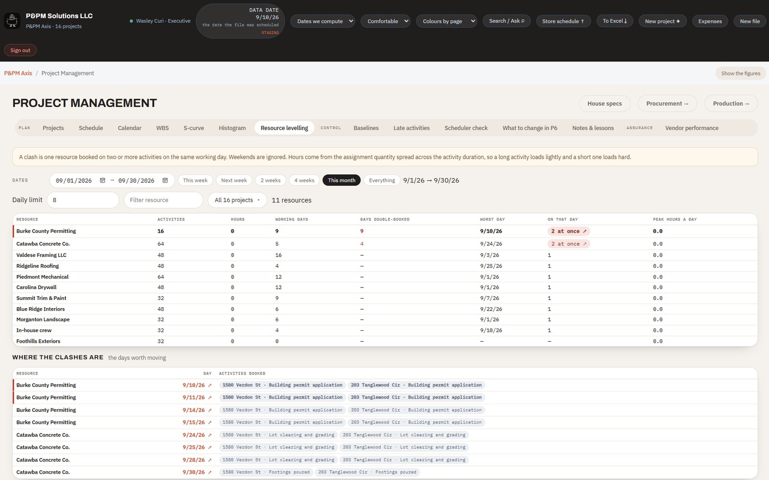Open the 9/28/26 clash day link
The width and height of the screenshot is (769, 480).
197,460
